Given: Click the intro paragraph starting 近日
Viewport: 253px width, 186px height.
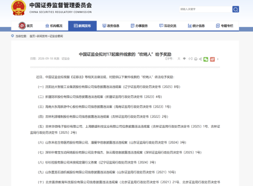Looking at the screenshot, I should [105, 77].
